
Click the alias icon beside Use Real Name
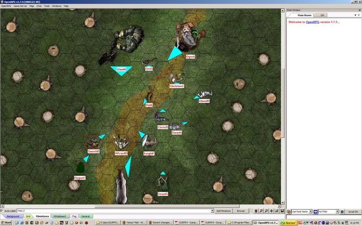click(x=288, y=211)
